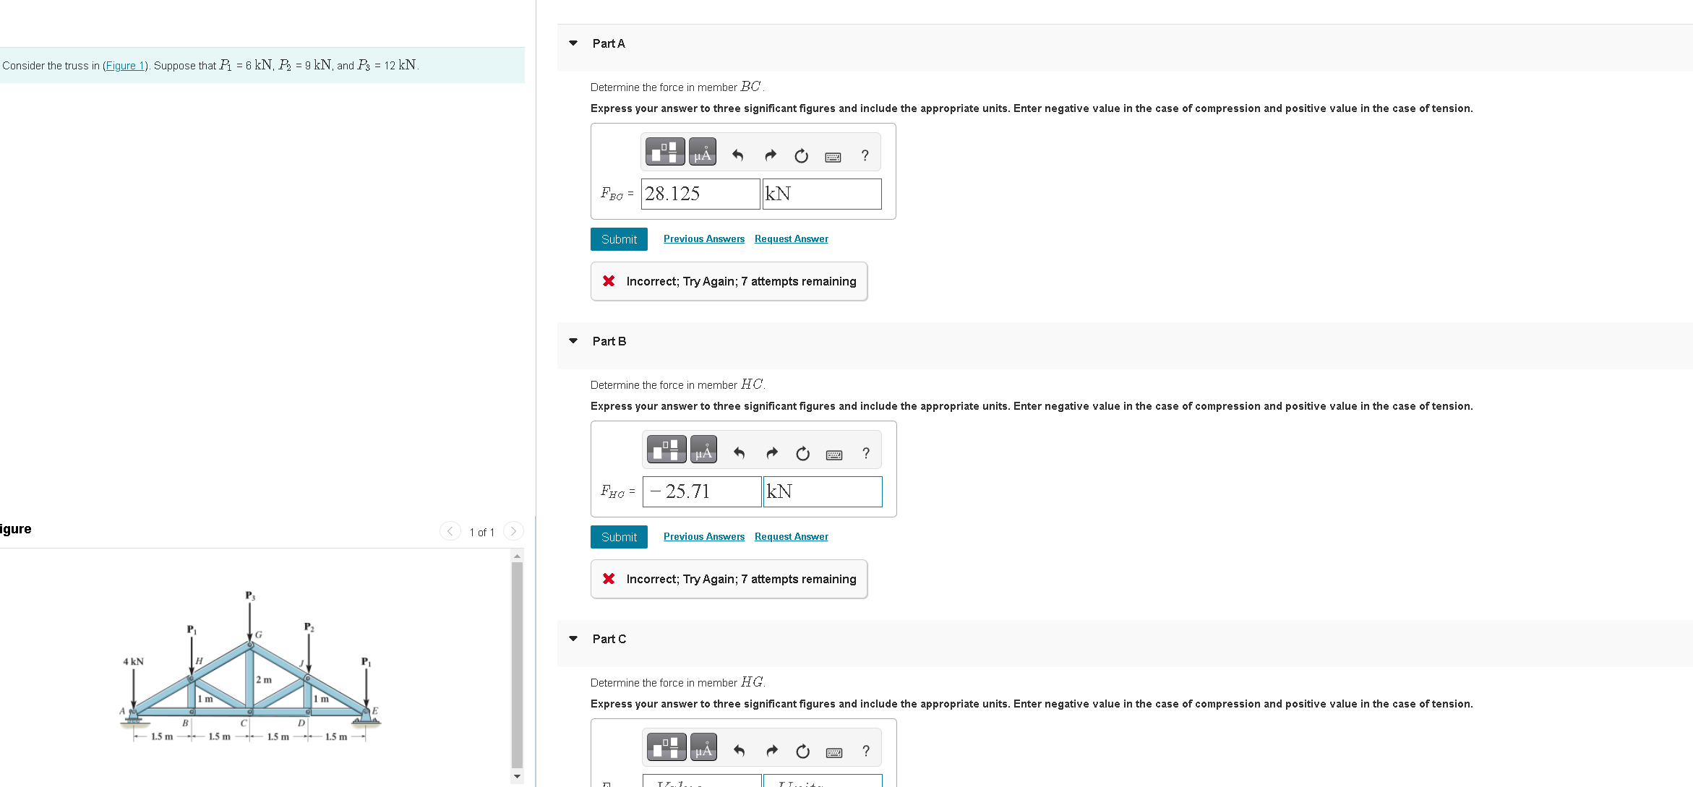Open the Figure 1 link

124,66
